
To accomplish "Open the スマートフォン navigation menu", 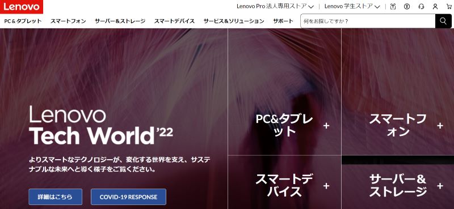I will [68, 21].
